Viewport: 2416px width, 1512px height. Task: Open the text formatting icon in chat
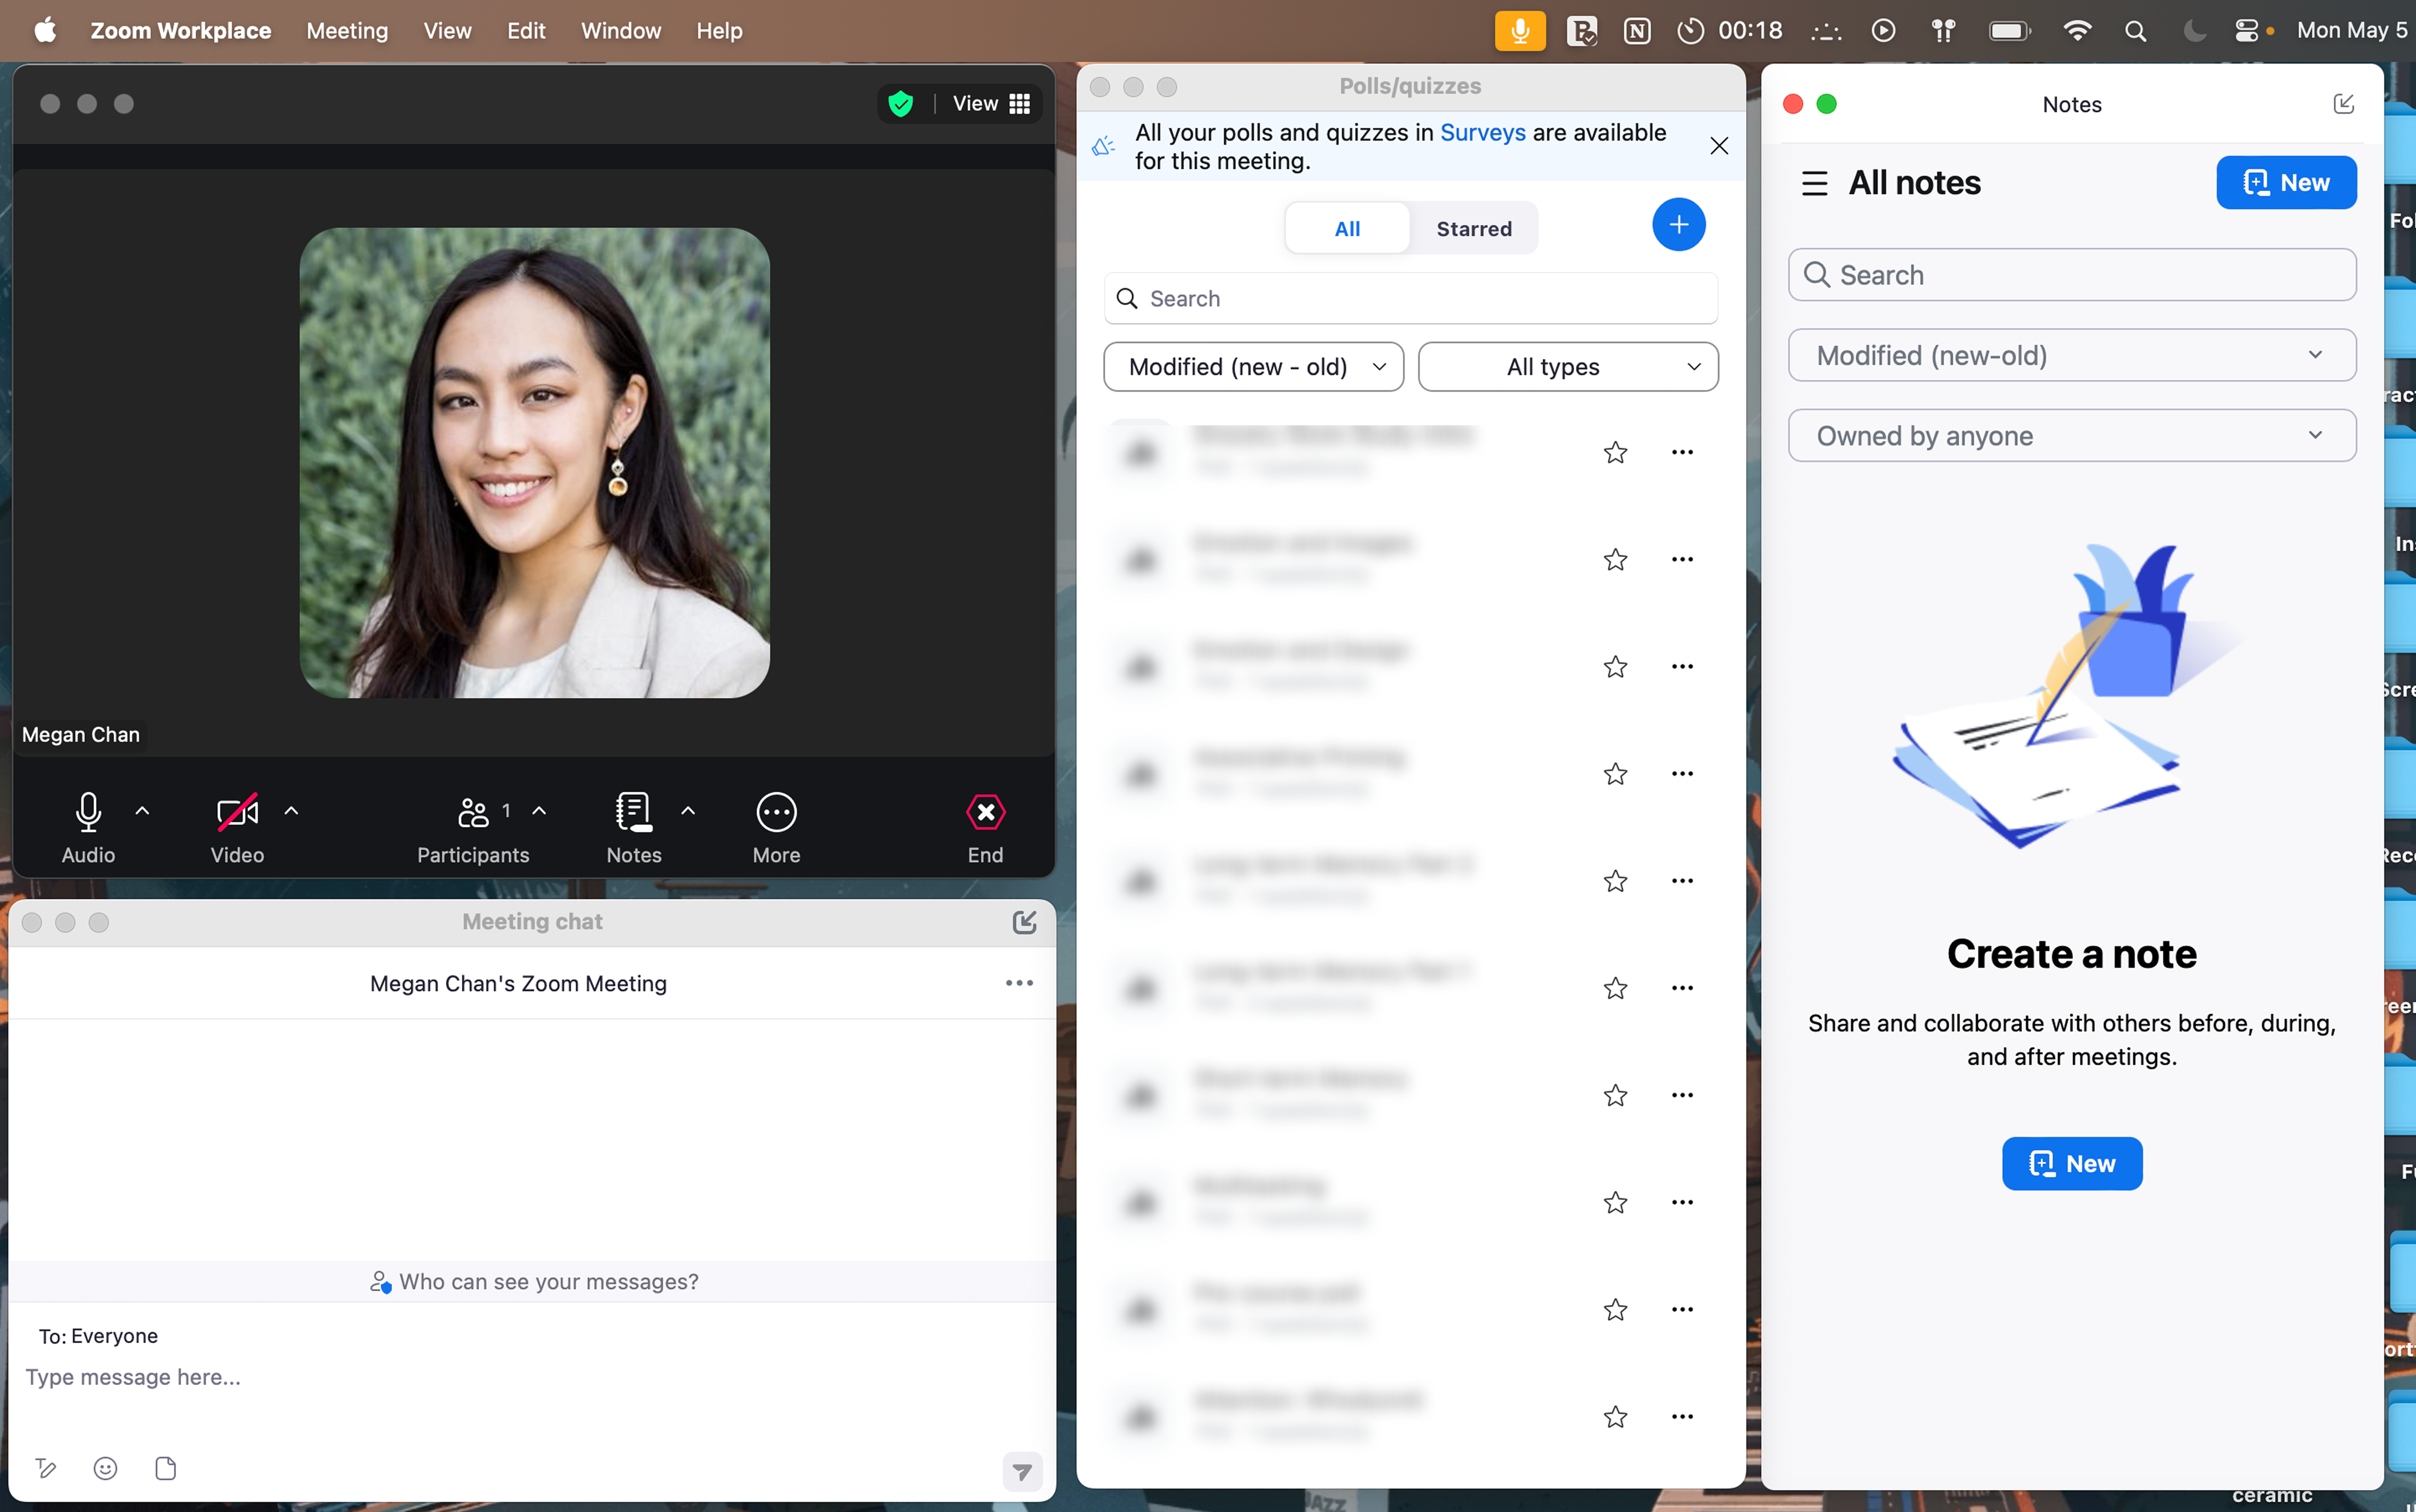pos(46,1468)
